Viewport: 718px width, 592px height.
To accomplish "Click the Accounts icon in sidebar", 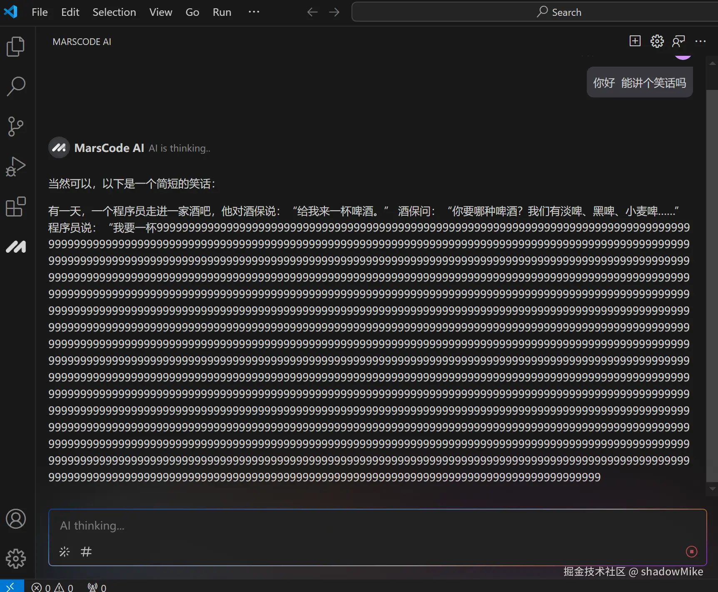I will [16, 519].
